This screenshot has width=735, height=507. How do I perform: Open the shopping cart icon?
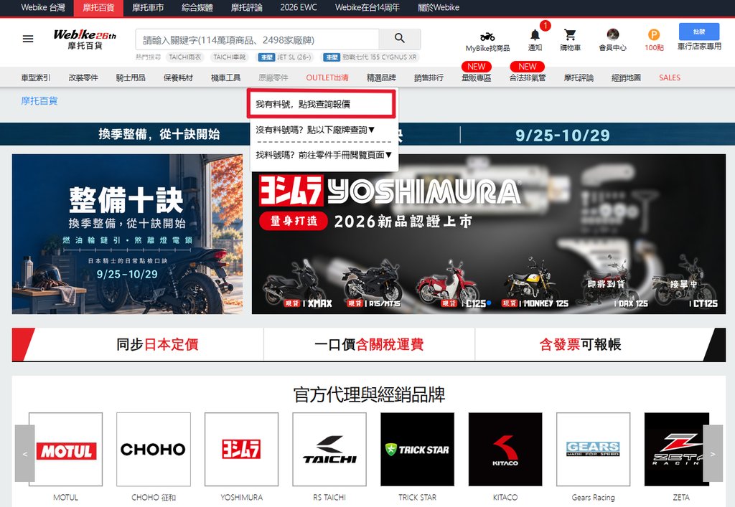570,35
